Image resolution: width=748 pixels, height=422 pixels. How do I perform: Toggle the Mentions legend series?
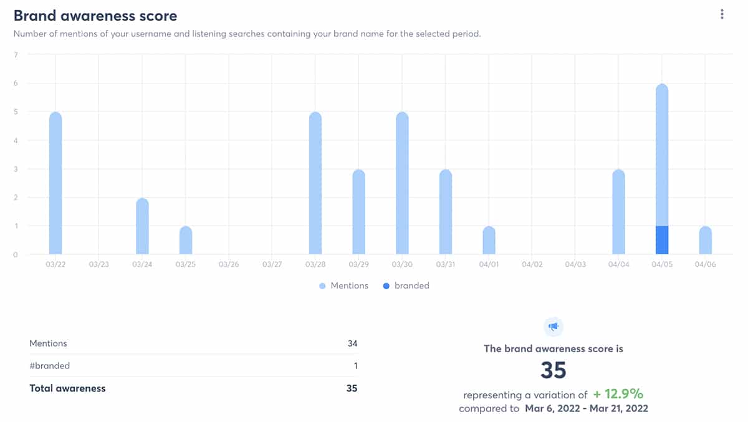(x=349, y=285)
